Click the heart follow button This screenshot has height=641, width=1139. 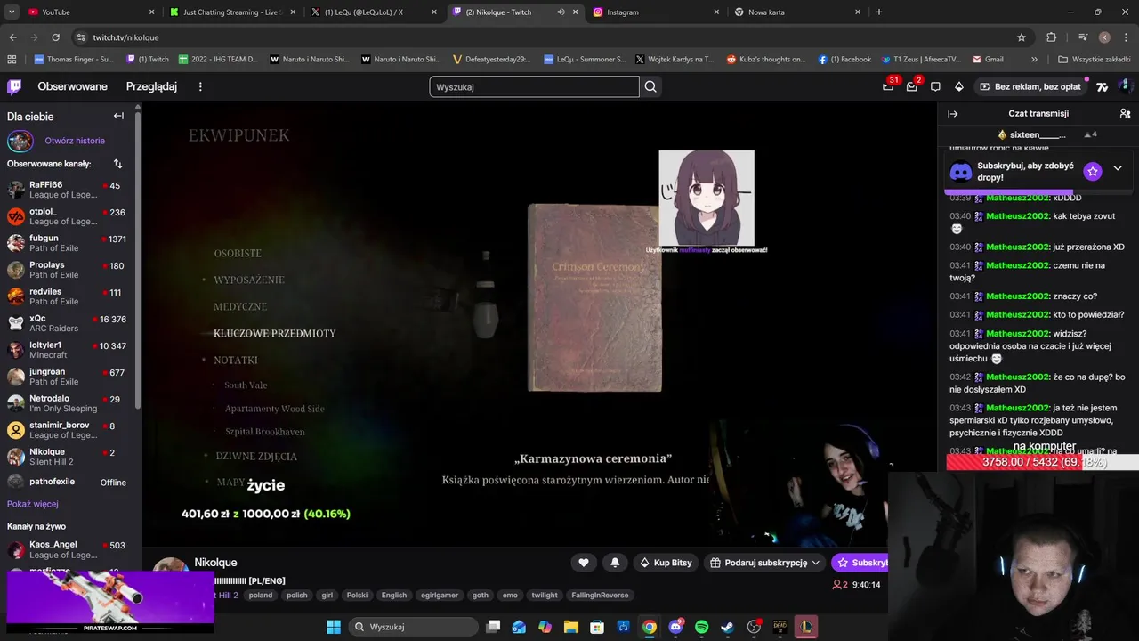pyautogui.click(x=583, y=563)
